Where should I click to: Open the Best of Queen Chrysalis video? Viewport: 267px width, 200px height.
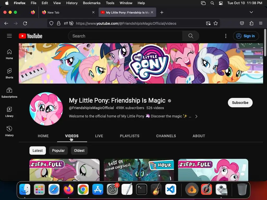coord(139,170)
